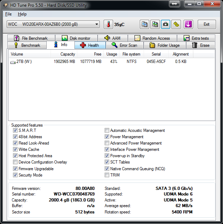This screenshot has height=224, width=223.
Task: Sort by the Serial column header
Action: pos(156,54)
